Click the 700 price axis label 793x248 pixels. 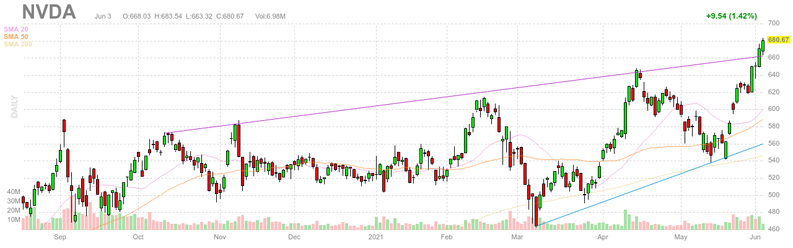[x=773, y=23]
